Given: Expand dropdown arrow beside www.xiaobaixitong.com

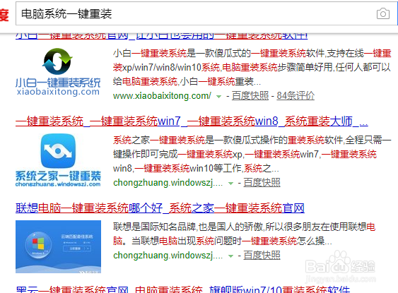Looking at the screenshot, I should (218, 97).
